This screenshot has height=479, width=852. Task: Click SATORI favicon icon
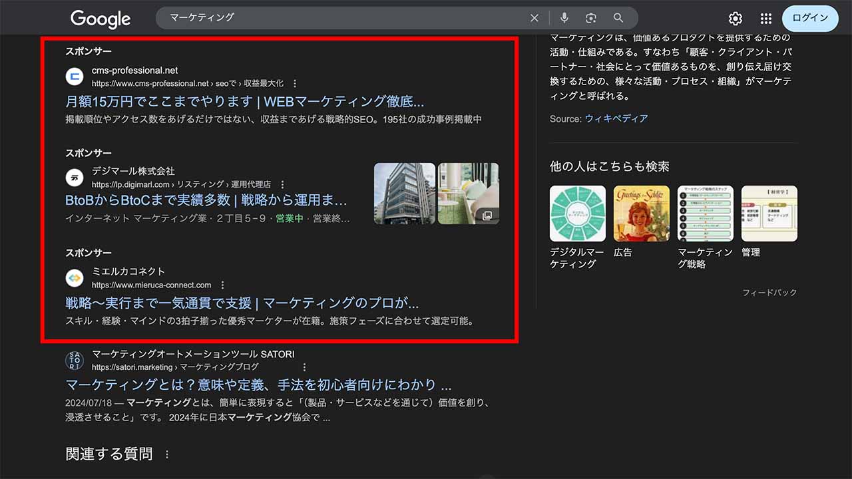coord(75,360)
